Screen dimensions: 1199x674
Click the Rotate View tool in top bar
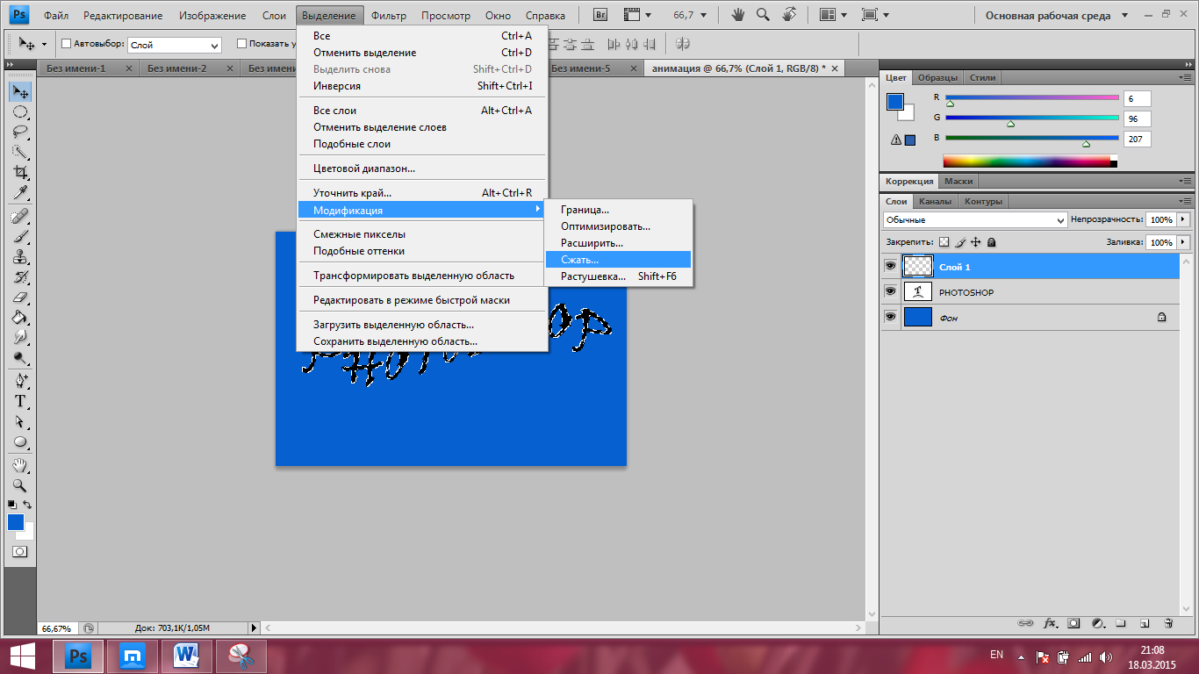pos(789,15)
